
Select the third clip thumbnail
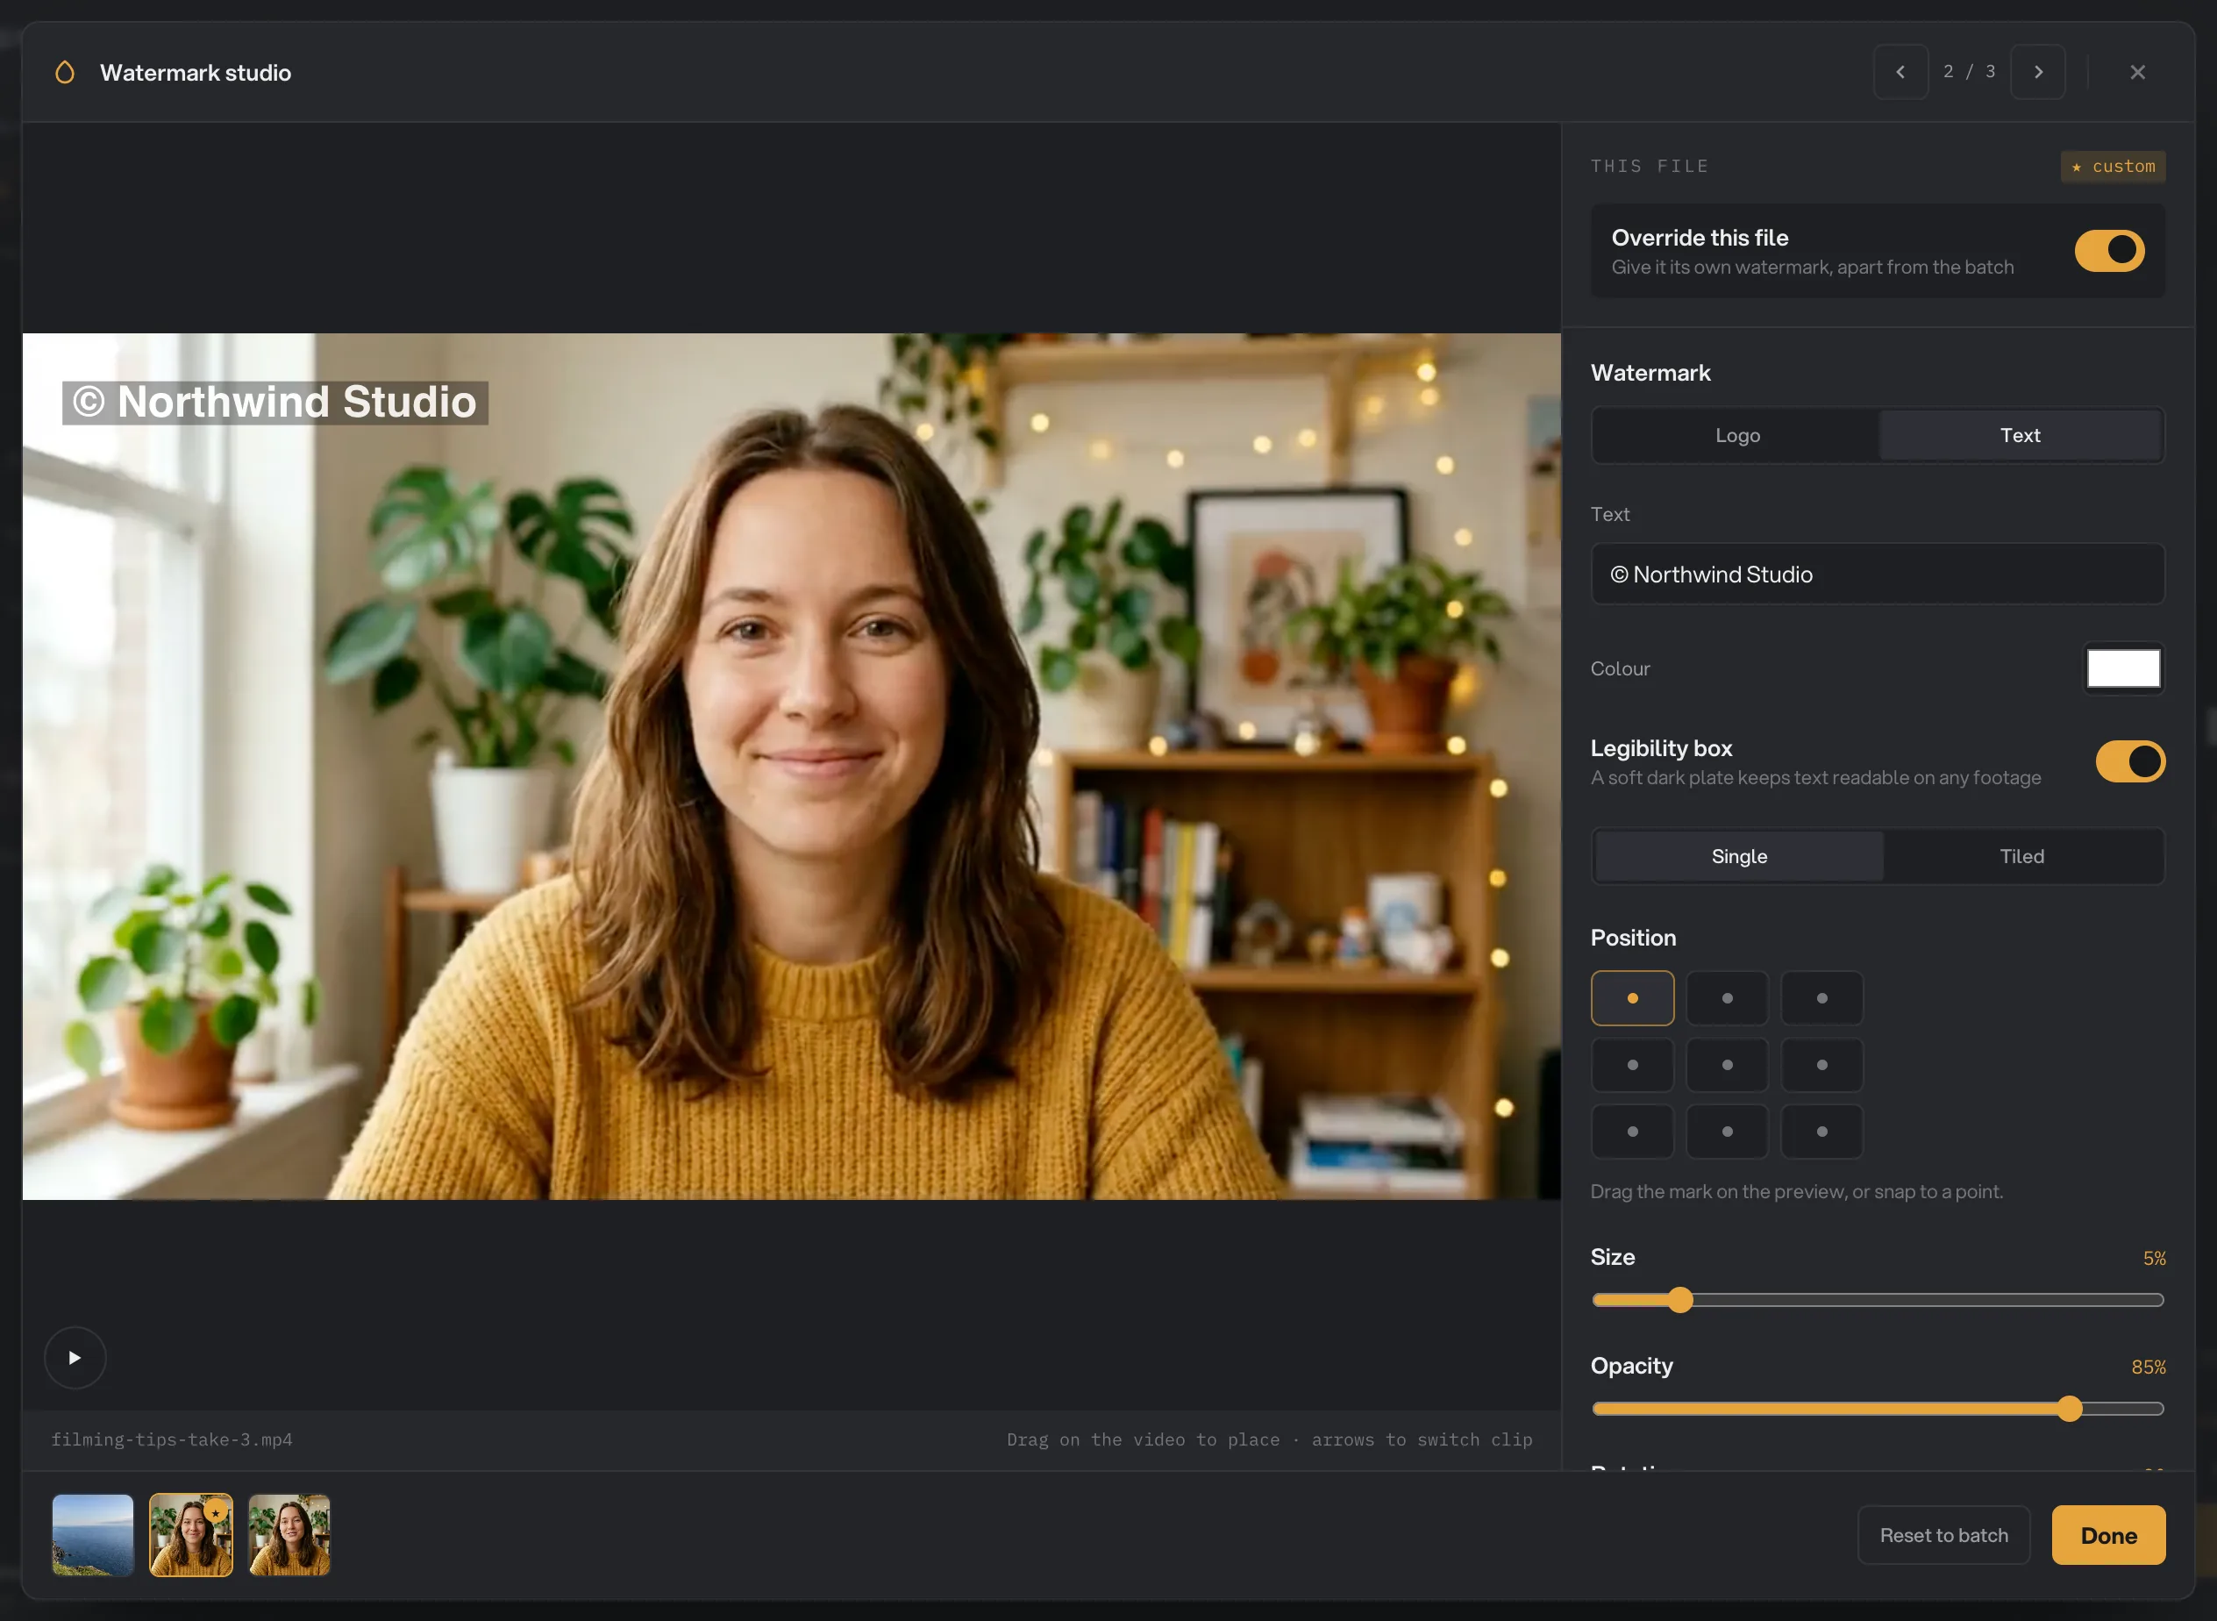289,1535
